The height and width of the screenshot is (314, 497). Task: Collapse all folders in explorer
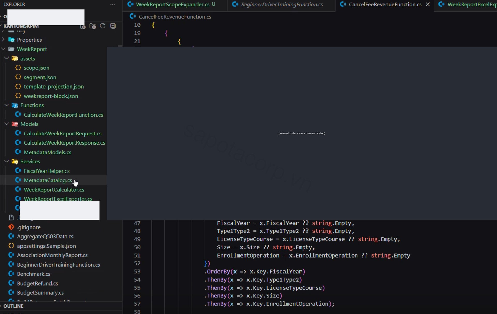[x=113, y=26]
